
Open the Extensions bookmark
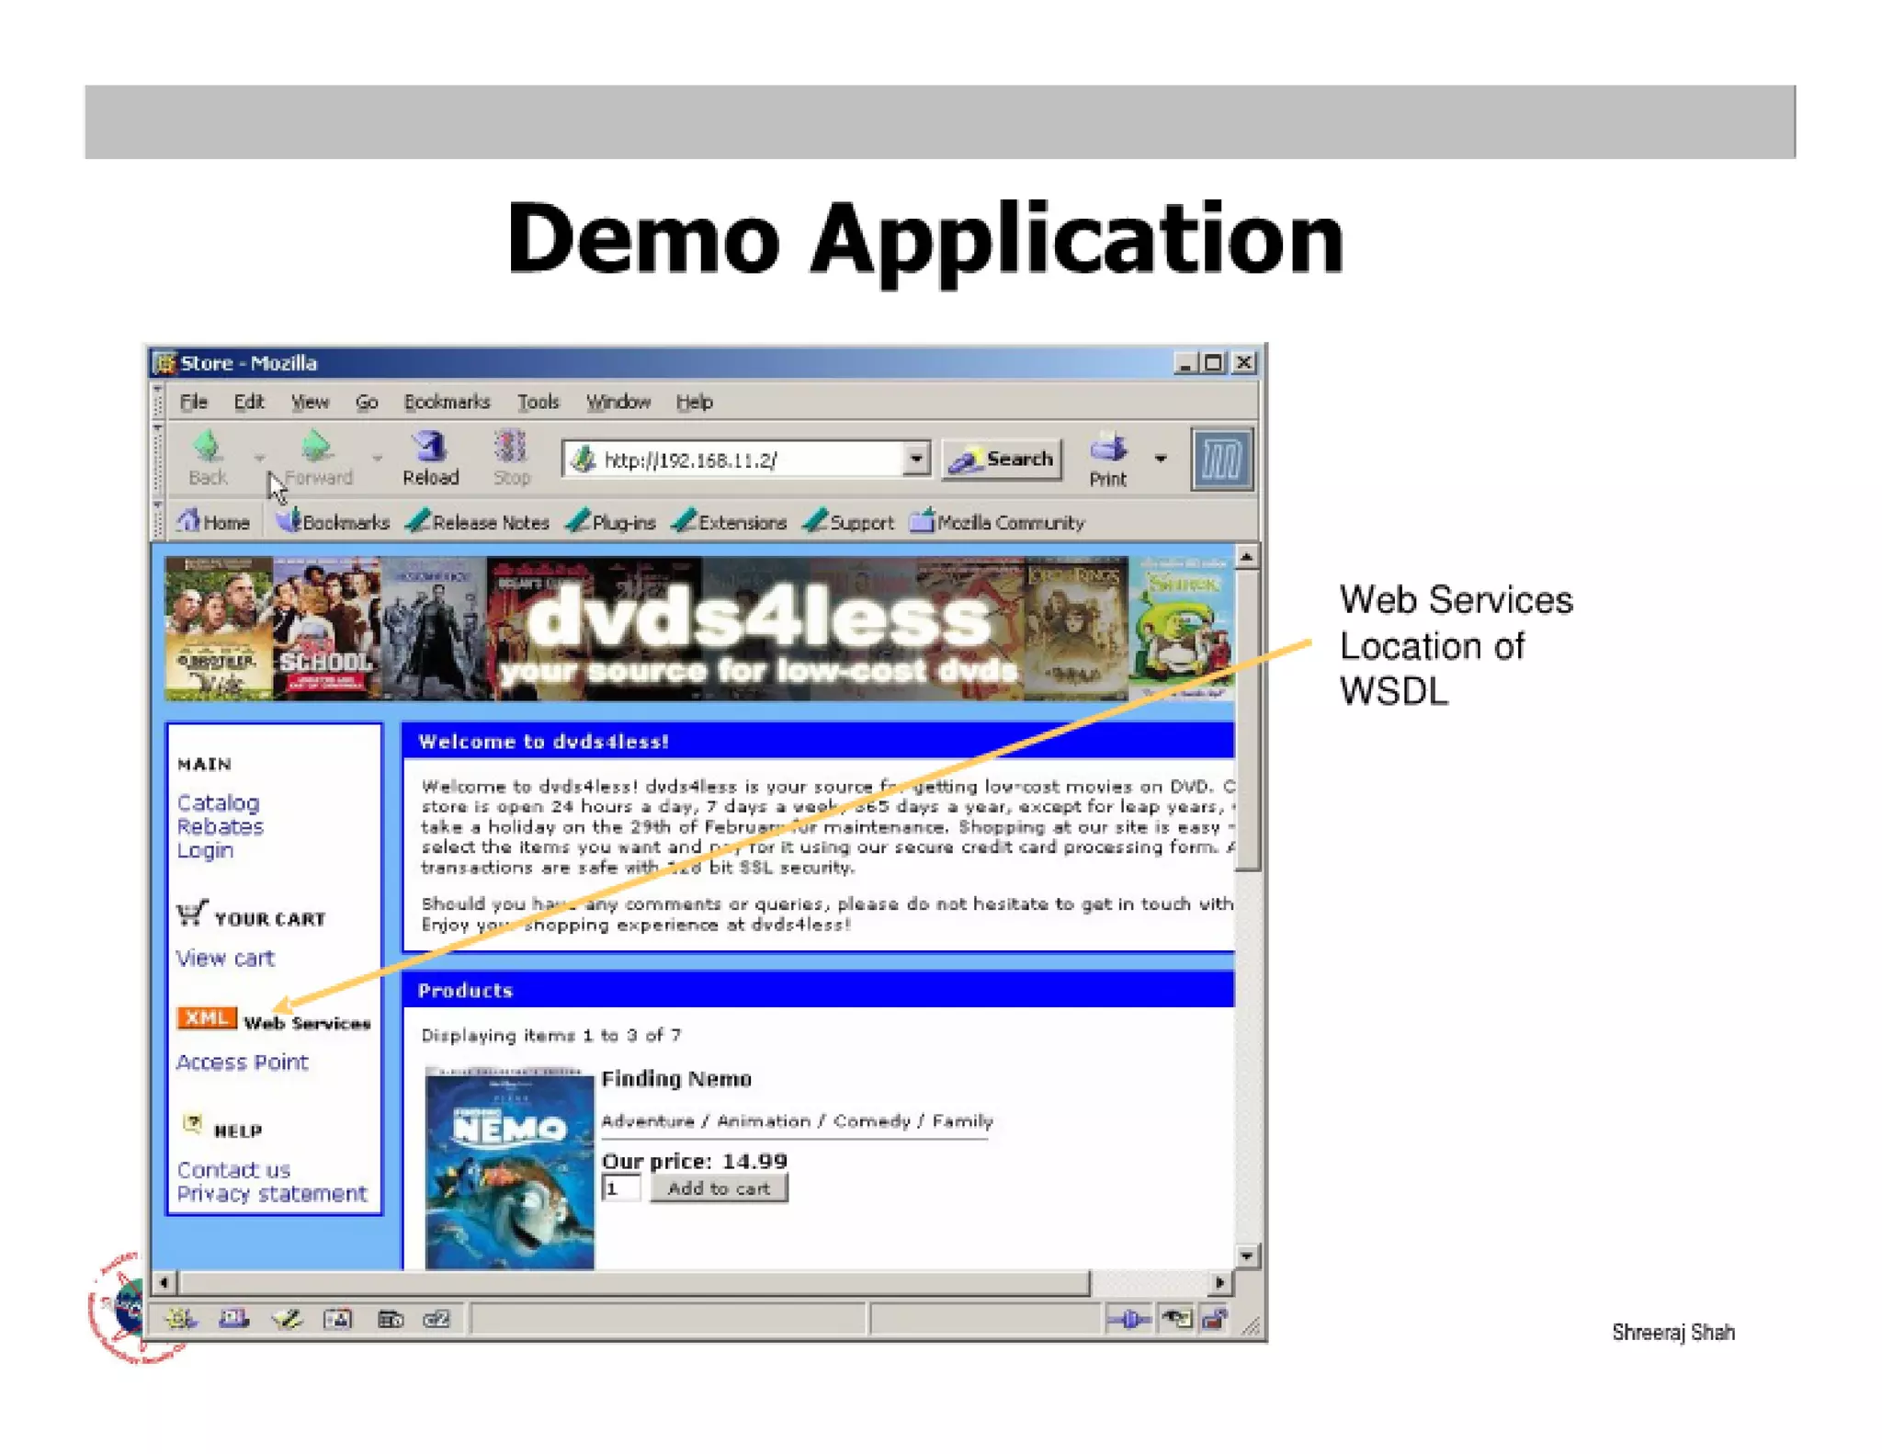pyautogui.click(x=730, y=522)
